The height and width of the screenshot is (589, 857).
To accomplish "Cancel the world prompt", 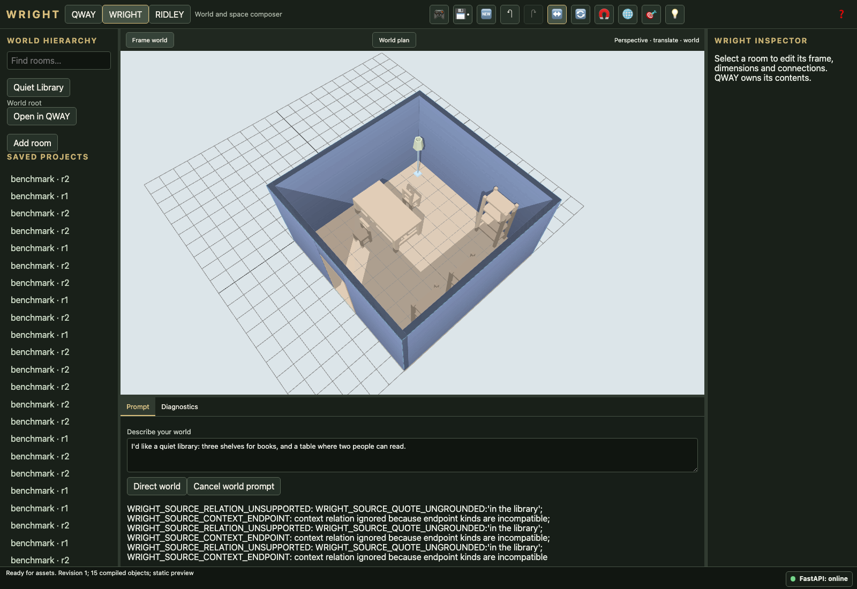I will click(x=234, y=486).
